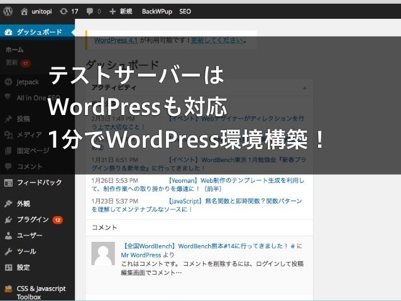This screenshot has height=301, width=401.
Task: Click the 1月23日 5:37 PM date text
Action: 114,201
